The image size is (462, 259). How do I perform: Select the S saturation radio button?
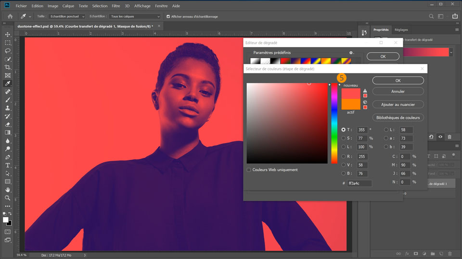point(343,138)
